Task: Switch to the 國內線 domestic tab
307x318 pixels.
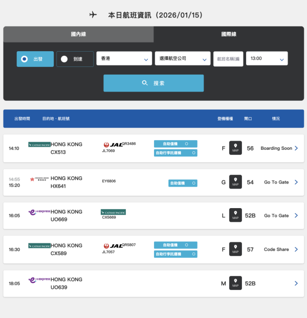Action: click(x=78, y=34)
